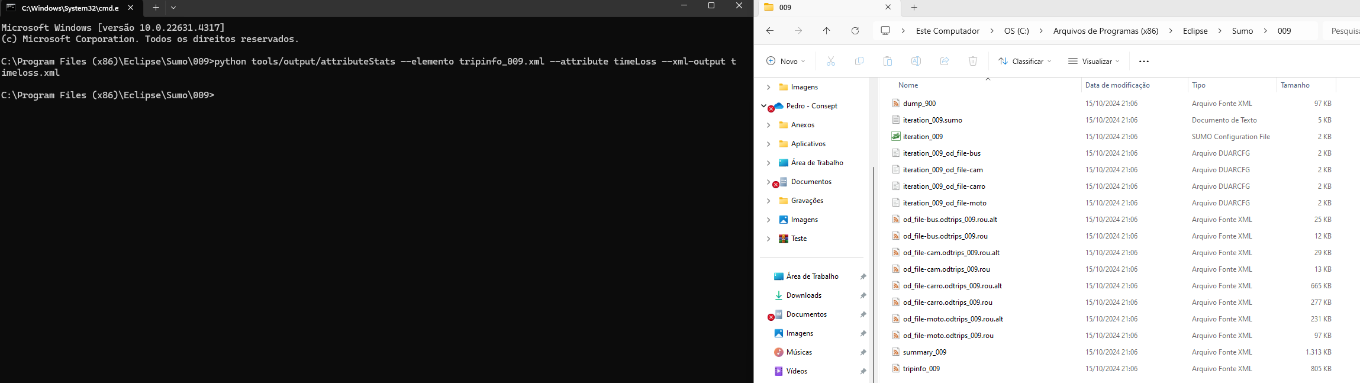This screenshot has height=383, width=1360.
Task: Select file od_file-bus.odtrips_009.rou.alt
Action: (950, 220)
